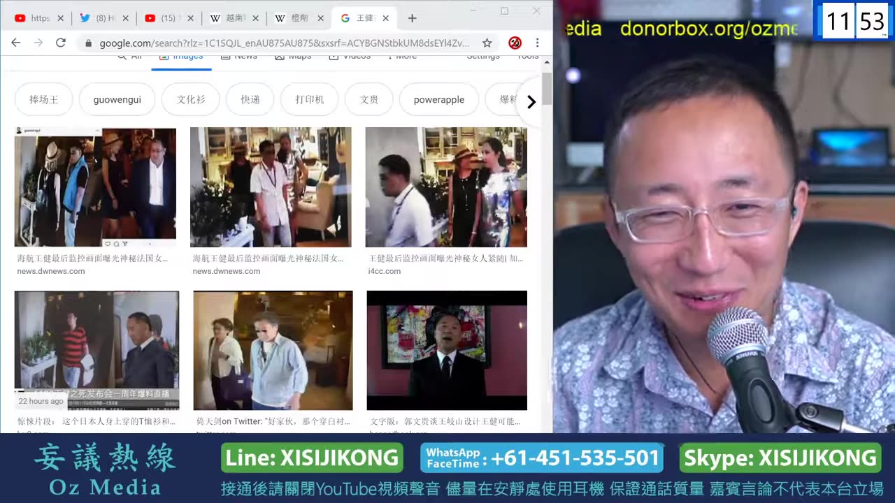Go back to the previous page
This screenshot has width=895, height=503.
16,43
